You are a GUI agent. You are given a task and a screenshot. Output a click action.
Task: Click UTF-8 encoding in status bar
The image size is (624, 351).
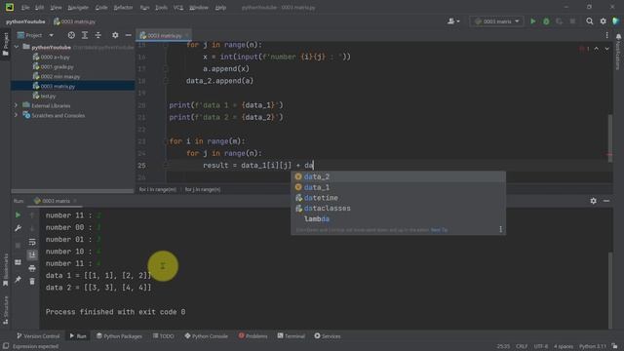(541, 347)
